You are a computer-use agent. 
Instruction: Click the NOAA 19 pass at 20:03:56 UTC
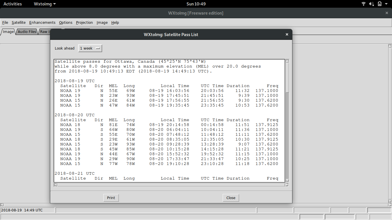coord(169,91)
